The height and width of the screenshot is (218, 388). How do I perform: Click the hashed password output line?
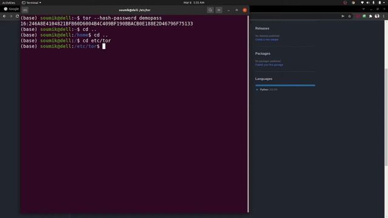tap(107, 24)
